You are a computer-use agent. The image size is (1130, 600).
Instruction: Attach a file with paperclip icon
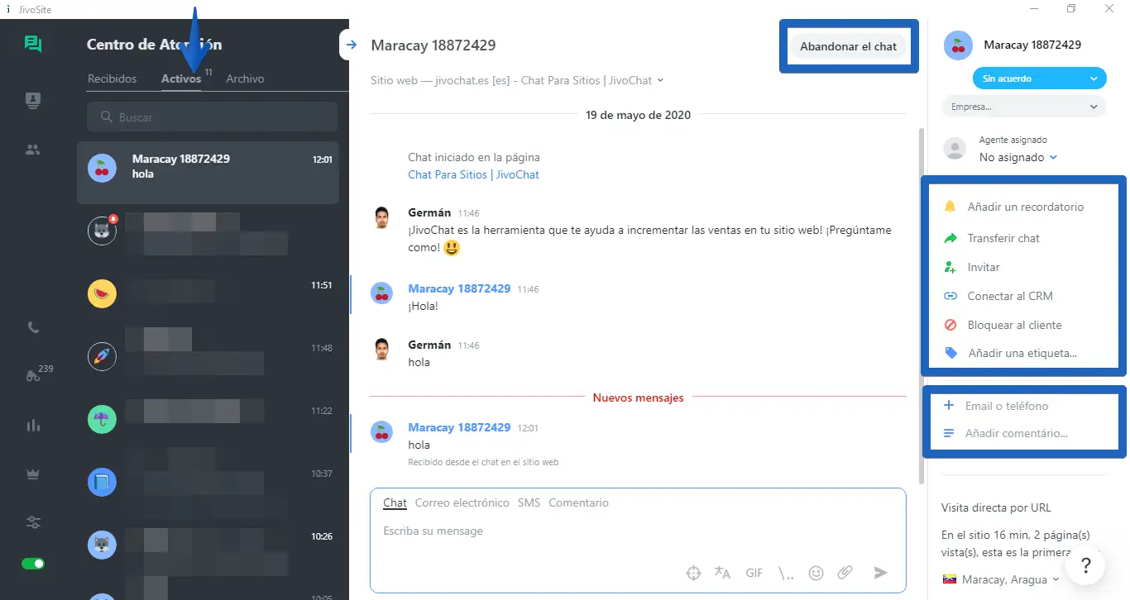(x=845, y=573)
